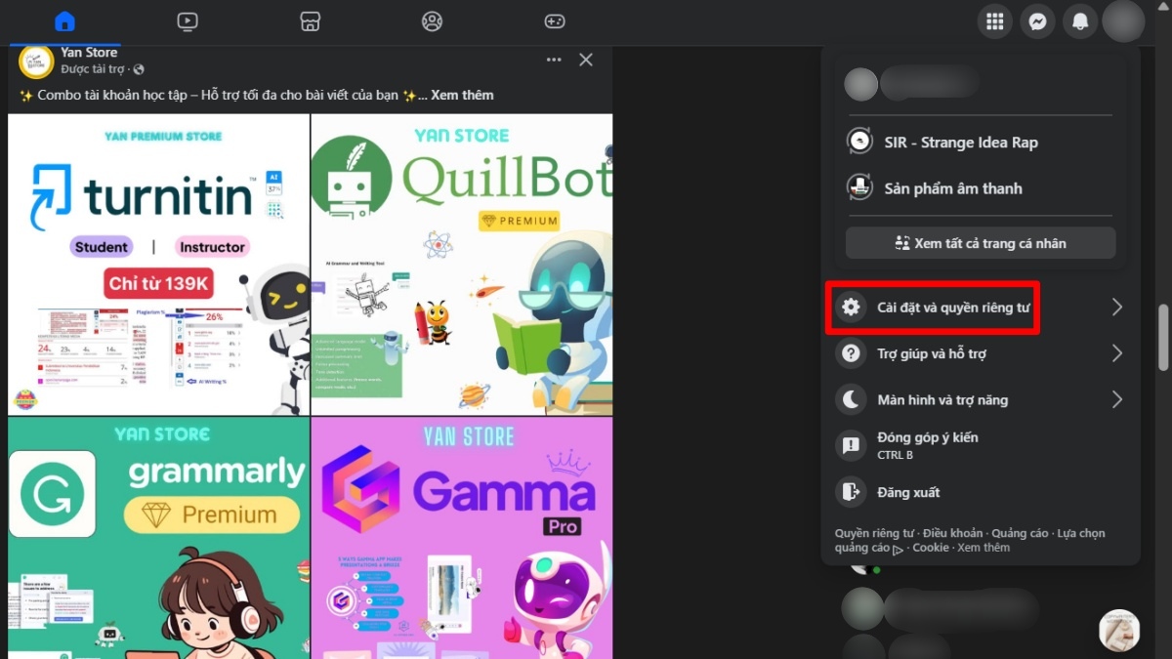
Task: Open the Turnitin product image
Action: [158, 265]
